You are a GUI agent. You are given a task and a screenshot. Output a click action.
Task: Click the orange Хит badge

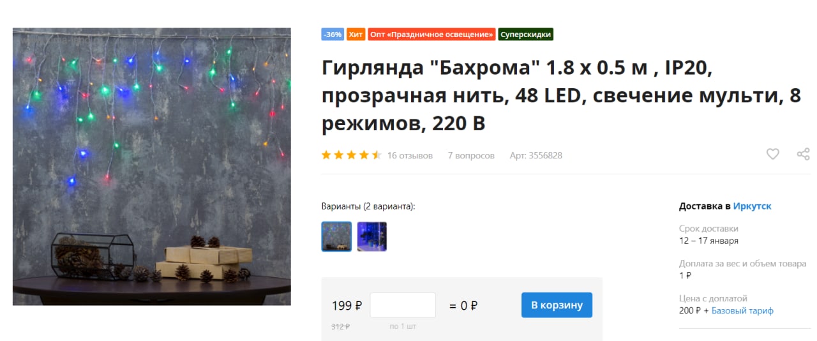click(x=356, y=34)
